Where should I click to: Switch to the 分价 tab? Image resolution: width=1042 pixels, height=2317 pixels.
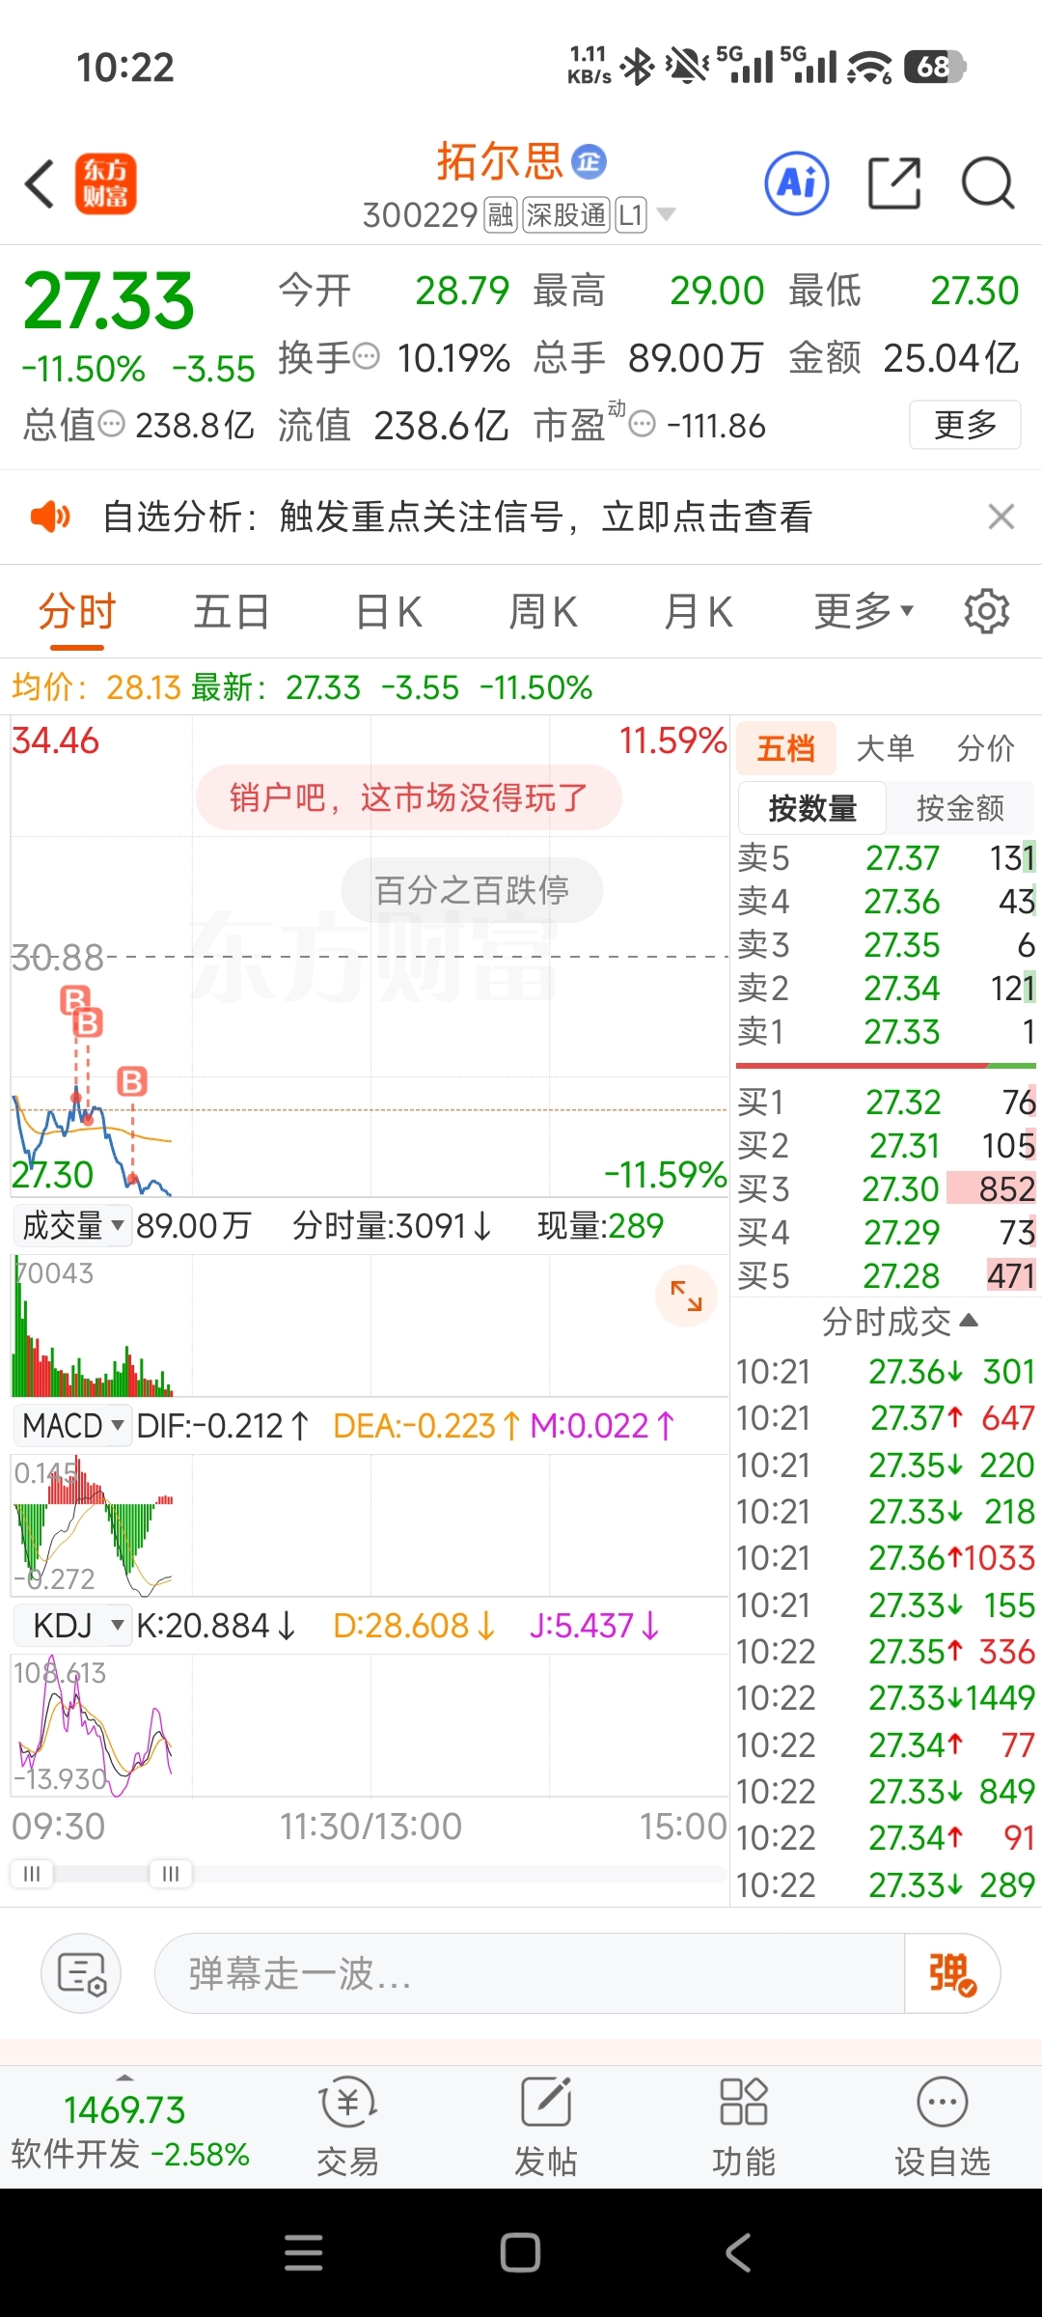coord(986,748)
